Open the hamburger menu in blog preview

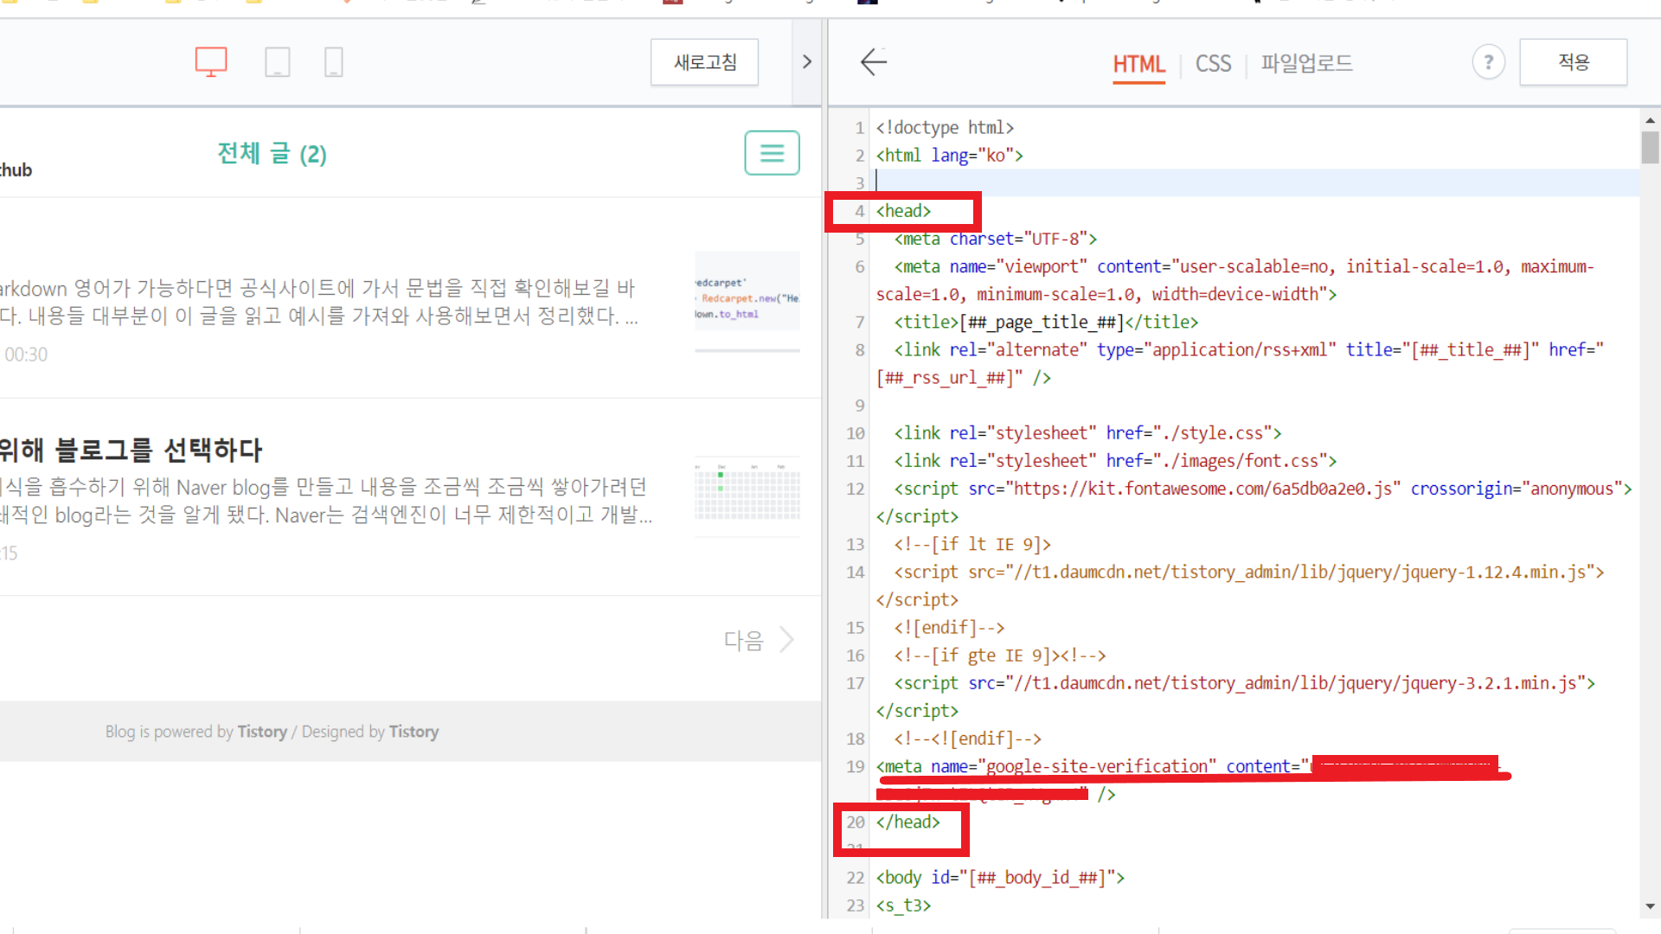[772, 153]
